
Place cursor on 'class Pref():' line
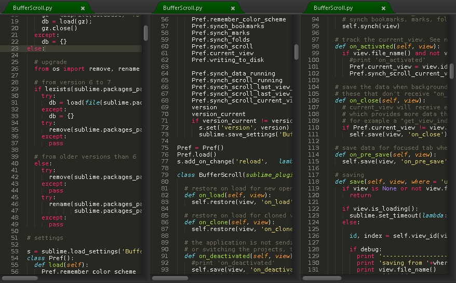[50, 258]
